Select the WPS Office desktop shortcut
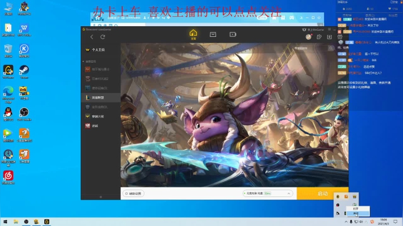Viewport: 403px width, 226px height. [24, 30]
